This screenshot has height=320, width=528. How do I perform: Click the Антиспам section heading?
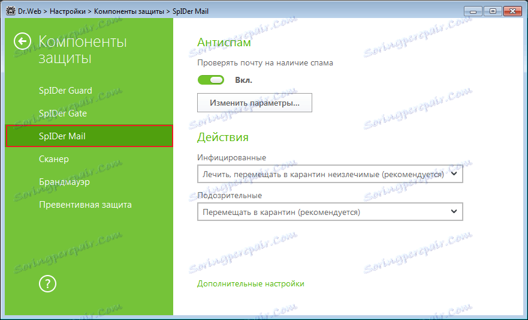pyautogui.click(x=224, y=43)
